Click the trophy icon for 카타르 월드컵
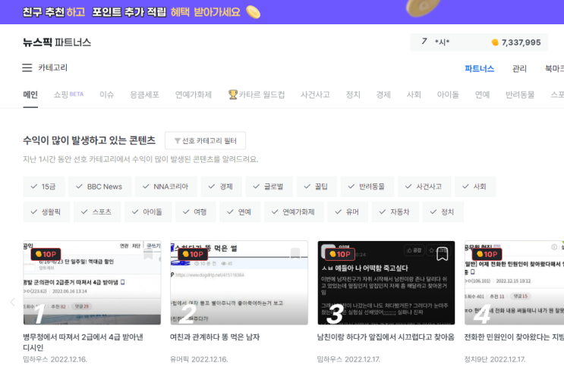564x376 pixels. coord(233,95)
